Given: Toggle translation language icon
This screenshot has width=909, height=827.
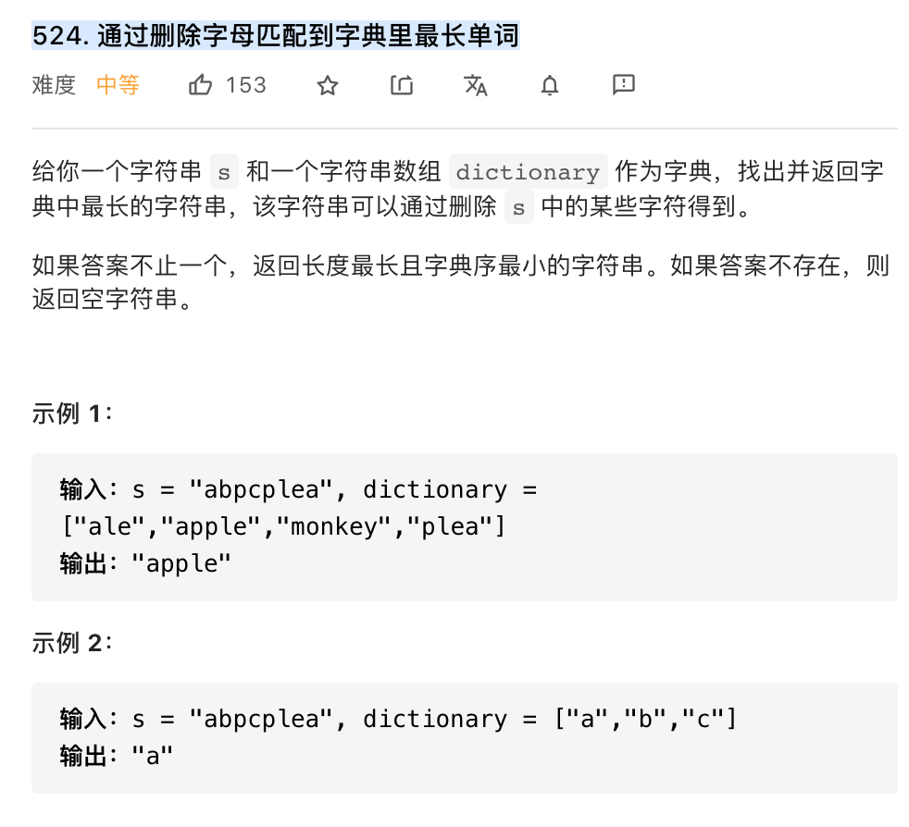Looking at the screenshot, I should 476,85.
